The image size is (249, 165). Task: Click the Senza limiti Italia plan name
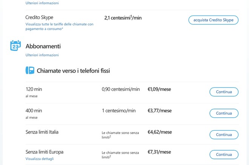[x=42, y=132]
